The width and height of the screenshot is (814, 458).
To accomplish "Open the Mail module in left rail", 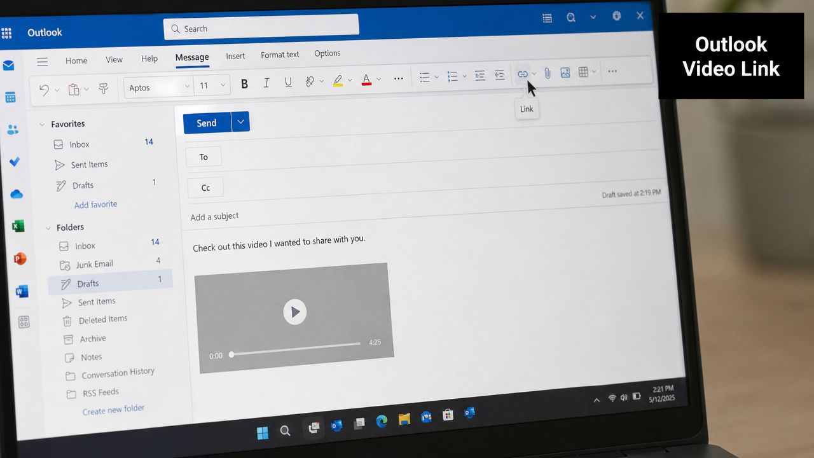I will (8, 65).
